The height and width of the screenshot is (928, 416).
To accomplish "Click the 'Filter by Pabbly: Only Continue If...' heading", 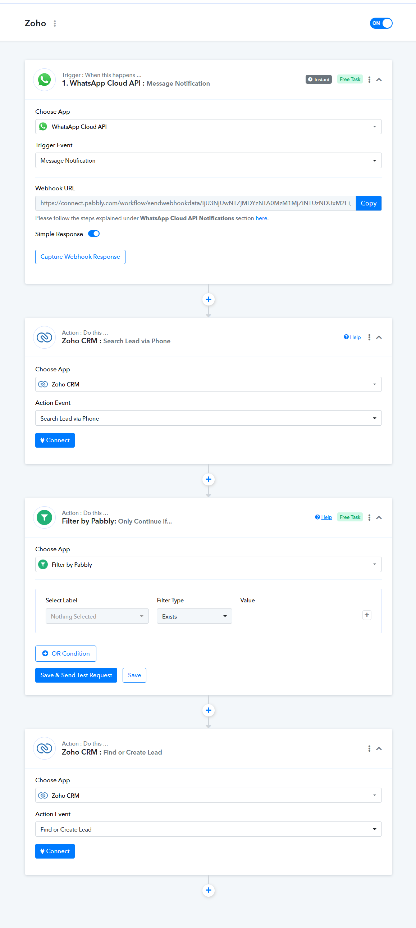I will tap(116, 521).
